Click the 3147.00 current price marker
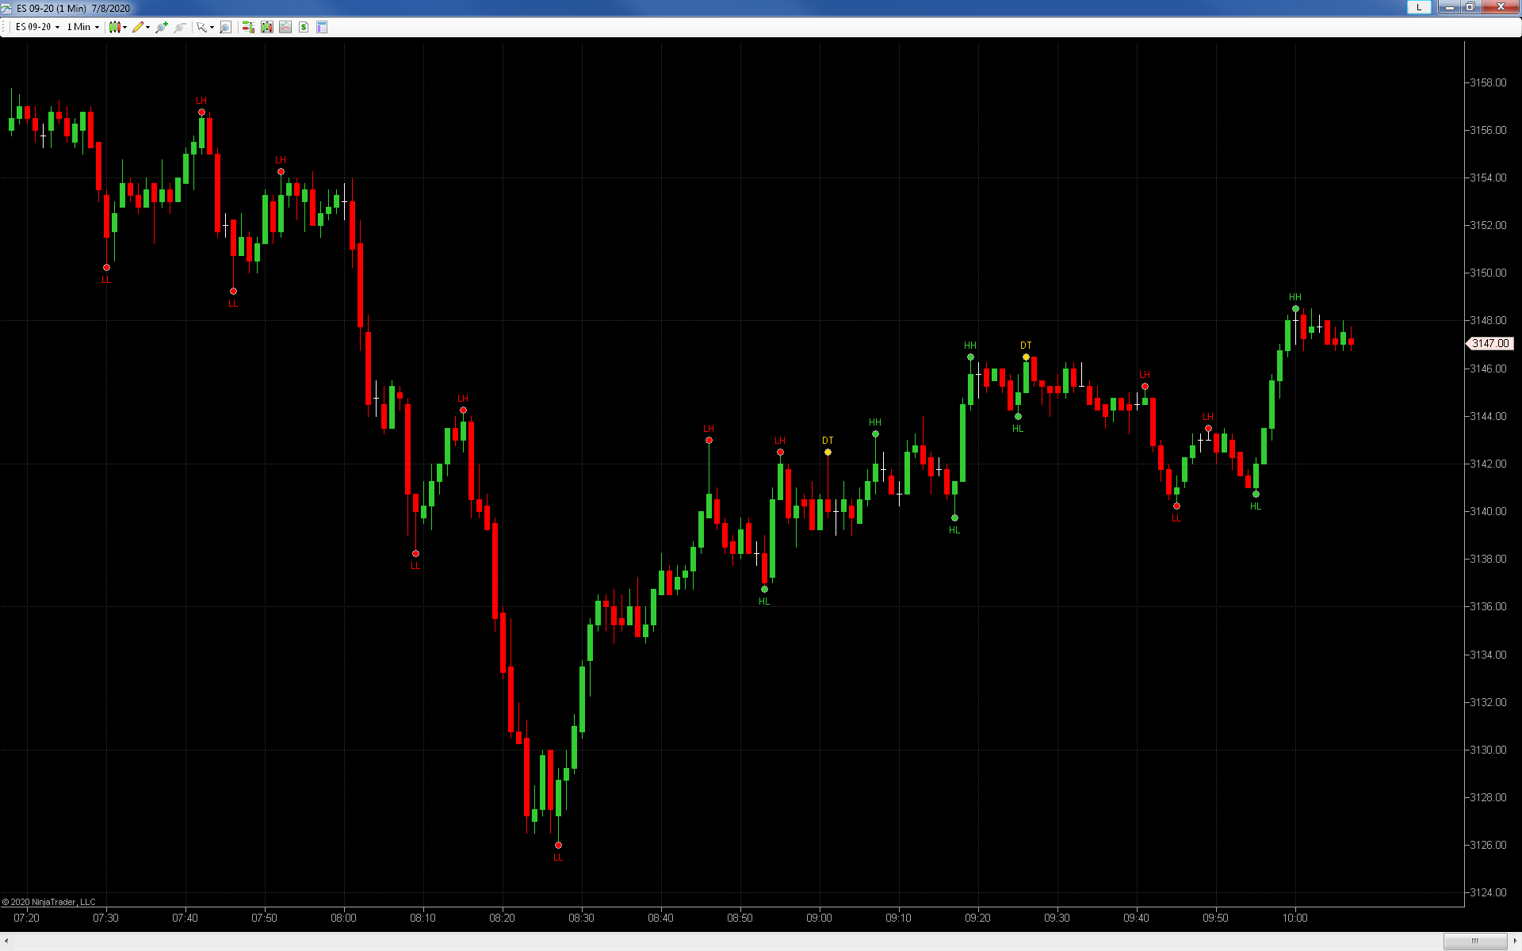The height and width of the screenshot is (951, 1522). pos(1490,343)
